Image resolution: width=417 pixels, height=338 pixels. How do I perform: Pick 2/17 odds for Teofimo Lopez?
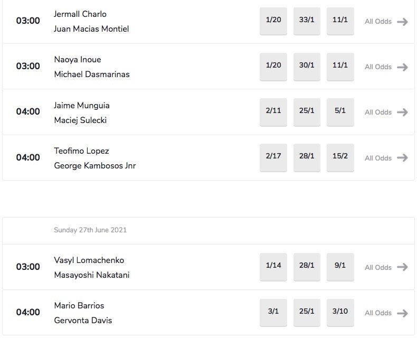(x=273, y=157)
